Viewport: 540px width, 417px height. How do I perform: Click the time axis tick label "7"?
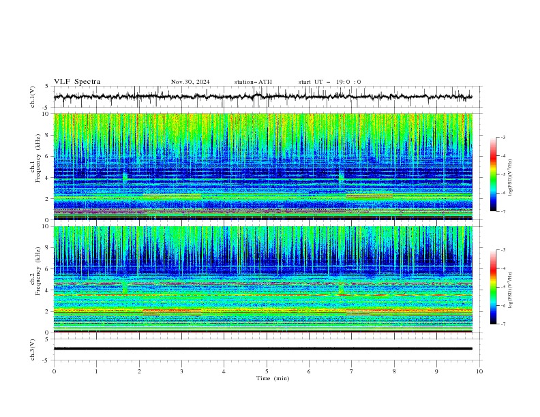pyautogui.click(x=352, y=371)
